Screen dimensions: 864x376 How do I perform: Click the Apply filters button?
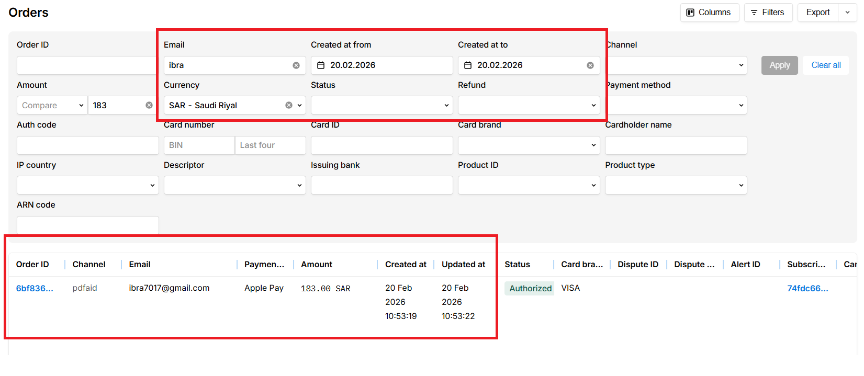click(x=779, y=65)
